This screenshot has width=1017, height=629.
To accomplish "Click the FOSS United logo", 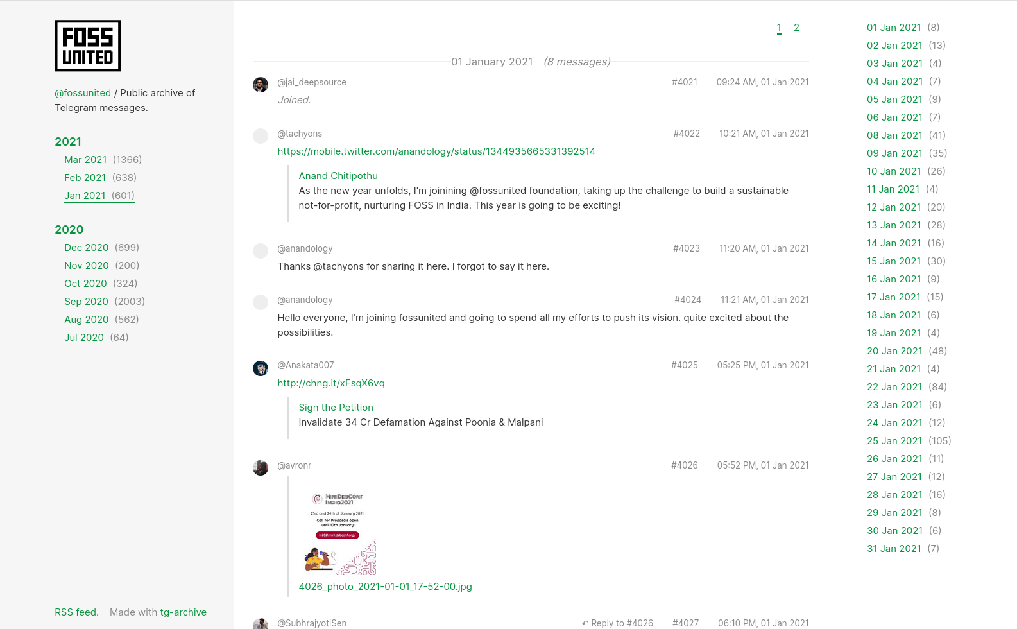I will point(88,46).
